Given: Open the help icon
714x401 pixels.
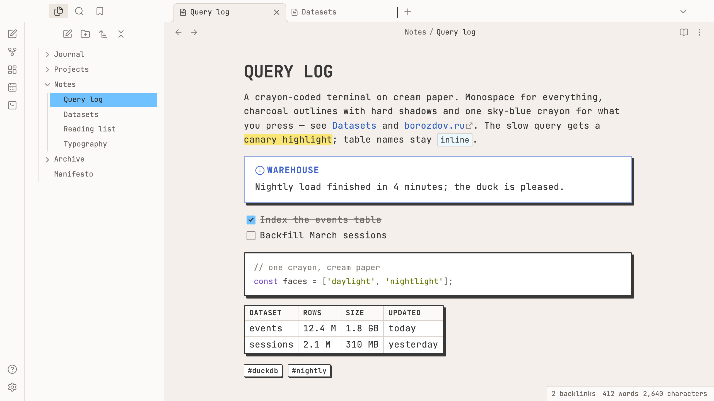Looking at the screenshot, I should pos(12,369).
